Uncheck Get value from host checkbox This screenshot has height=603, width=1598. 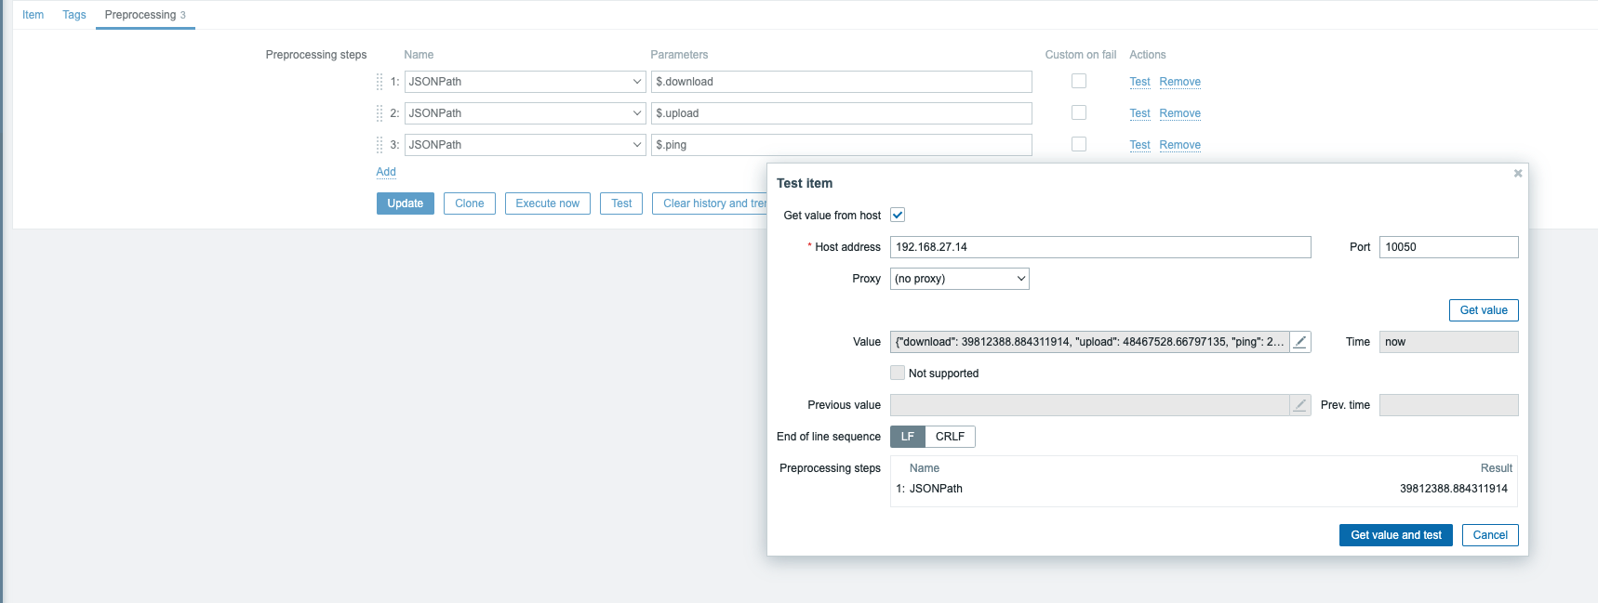898,216
